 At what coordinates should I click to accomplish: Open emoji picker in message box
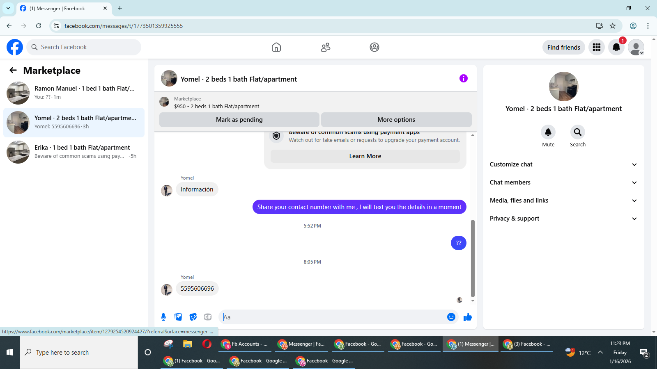[x=451, y=317]
